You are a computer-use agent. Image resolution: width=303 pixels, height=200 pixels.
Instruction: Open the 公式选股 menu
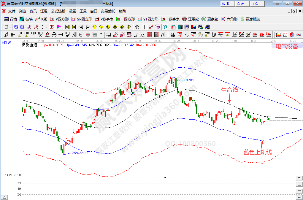58,11
